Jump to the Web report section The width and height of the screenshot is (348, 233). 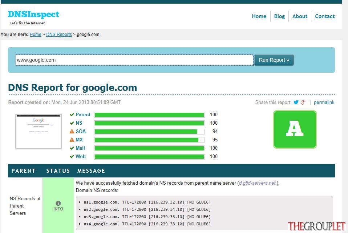click(81, 157)
